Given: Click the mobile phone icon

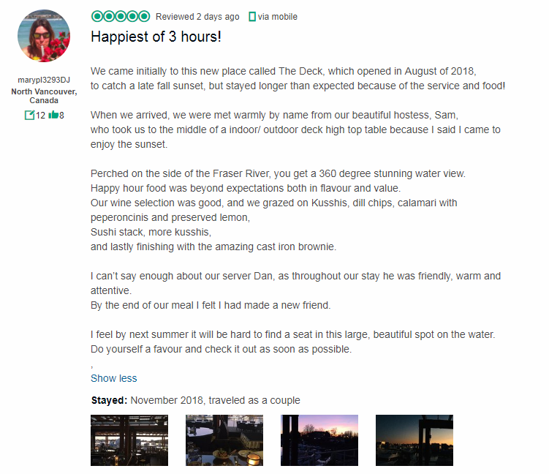Looking at the screenshot, I should click(x=251, y=17).
